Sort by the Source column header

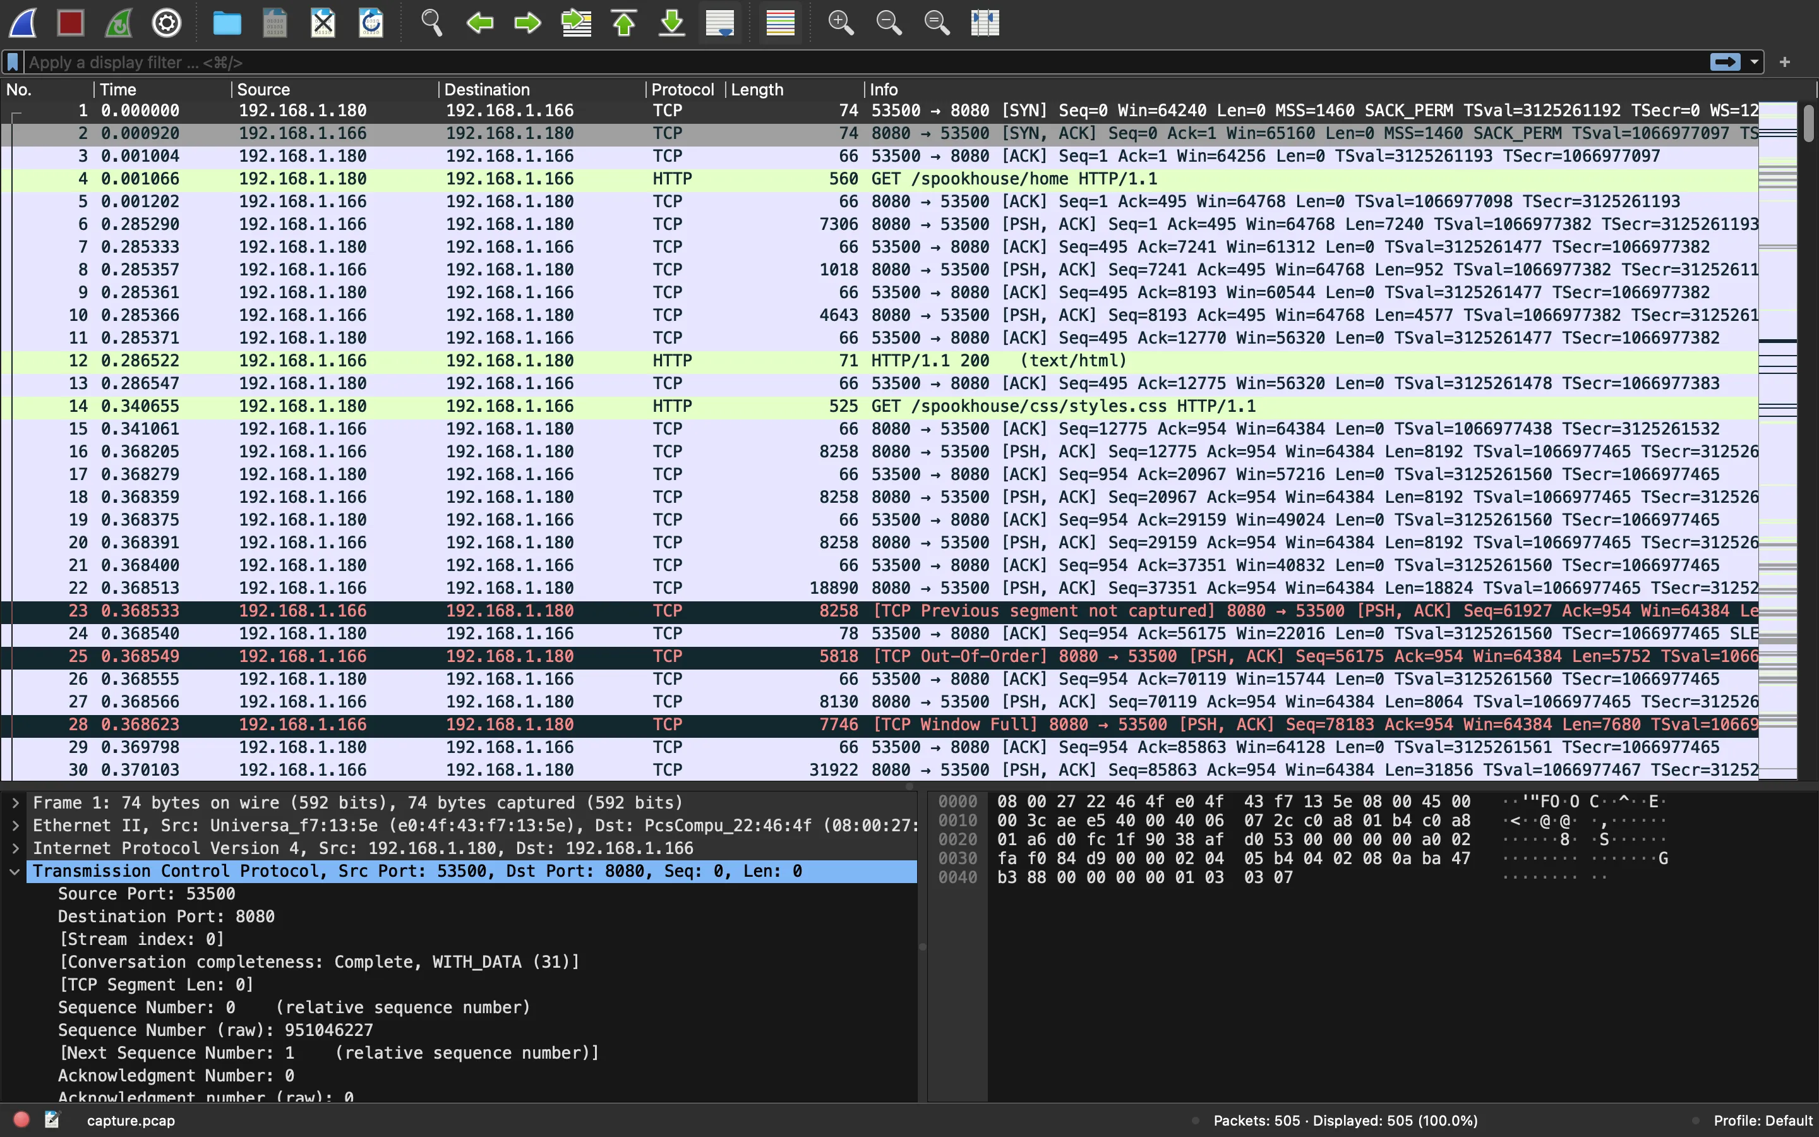pyautogui.click(x=335, y=90)
